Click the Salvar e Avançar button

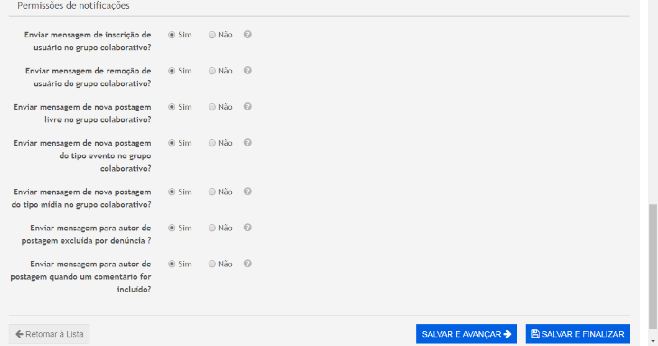466,334
